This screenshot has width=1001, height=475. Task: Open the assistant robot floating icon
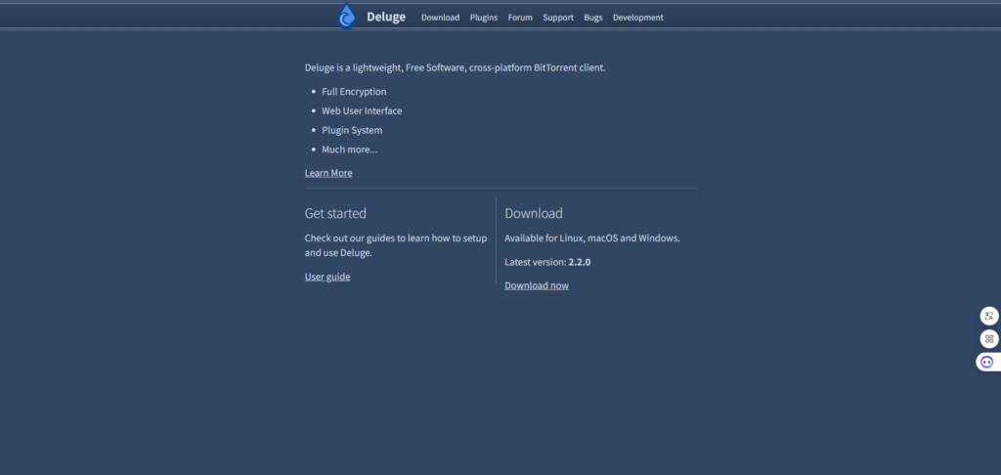pyautogui.click(x=987, y=362)
